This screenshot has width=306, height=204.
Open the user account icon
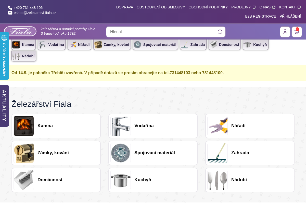pyautogui.click(x=285, y=32)
